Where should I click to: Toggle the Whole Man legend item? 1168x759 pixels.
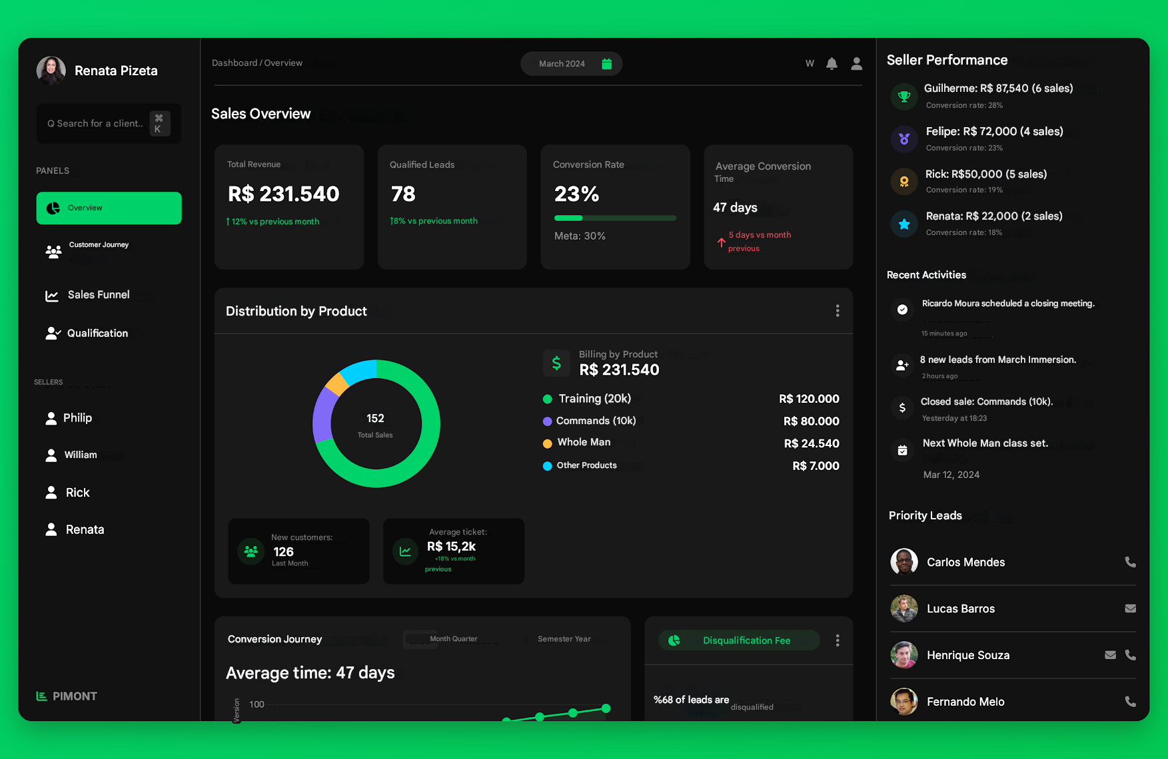[582, 442]
